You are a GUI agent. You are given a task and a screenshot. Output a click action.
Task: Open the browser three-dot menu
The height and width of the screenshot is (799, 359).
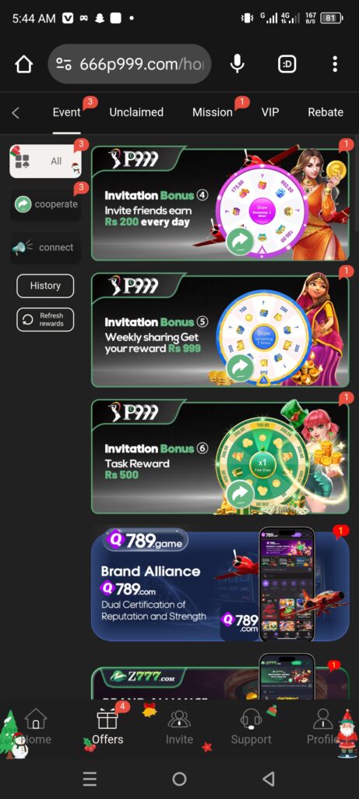pyautogui.click(x=335, y=64)
